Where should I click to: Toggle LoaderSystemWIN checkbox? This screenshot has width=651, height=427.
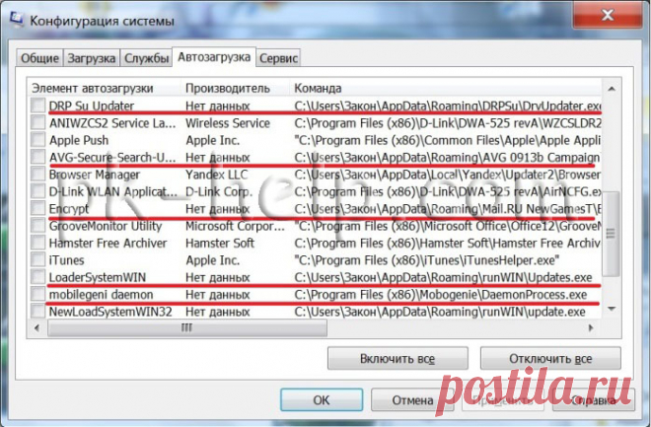click(x=37, y=277)
